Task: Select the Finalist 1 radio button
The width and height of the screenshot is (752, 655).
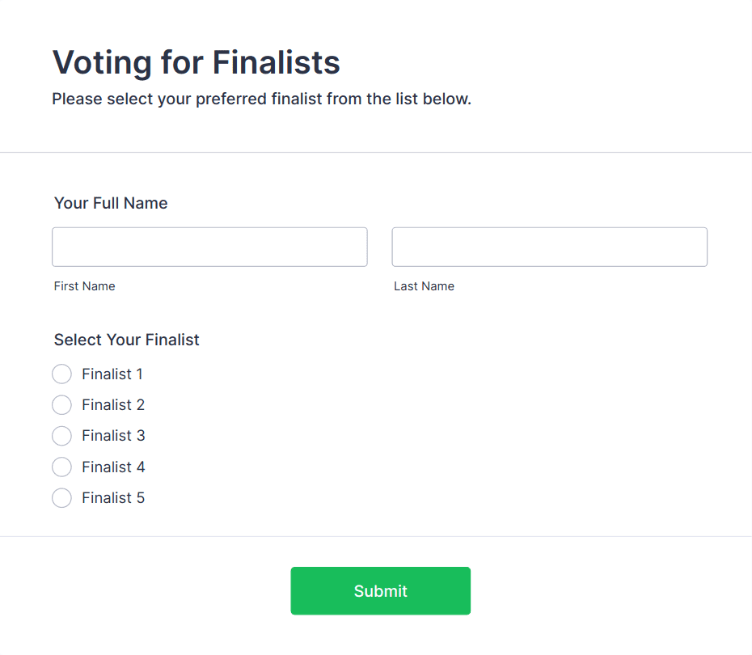Action: click(61, 374)
